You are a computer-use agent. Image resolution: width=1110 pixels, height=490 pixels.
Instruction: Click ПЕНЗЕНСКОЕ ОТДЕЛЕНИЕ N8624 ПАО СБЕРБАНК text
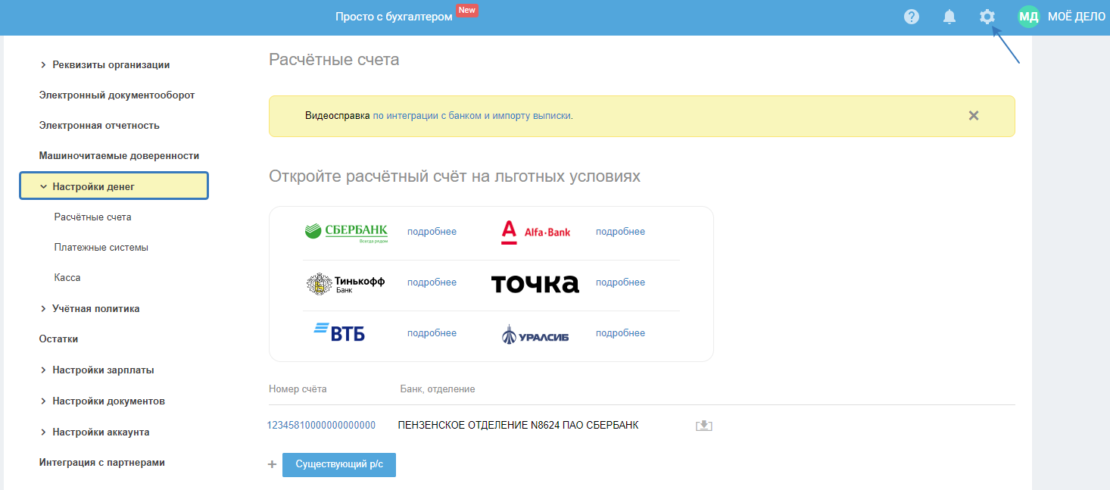coord(518,426)
